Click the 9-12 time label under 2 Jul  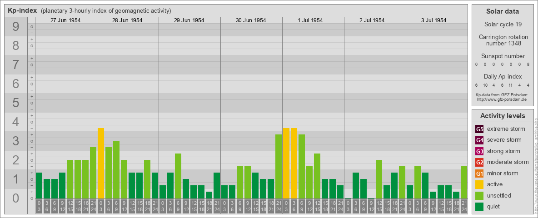pyautogui.click(x=371, y=206)
